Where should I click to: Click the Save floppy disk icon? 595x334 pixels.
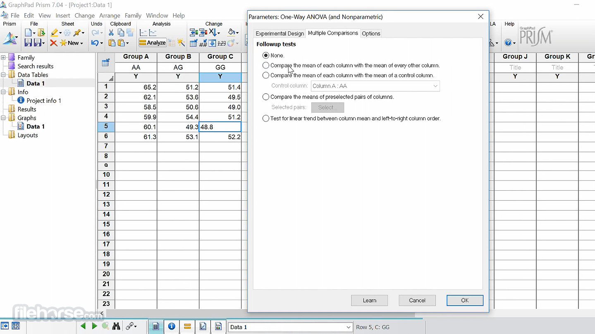pyautogui.click(x=28, y=43)
